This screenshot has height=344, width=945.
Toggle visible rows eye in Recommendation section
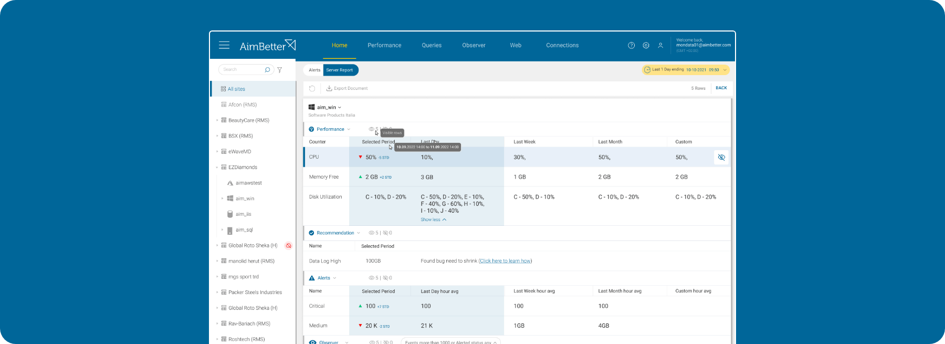pos(371,233)
